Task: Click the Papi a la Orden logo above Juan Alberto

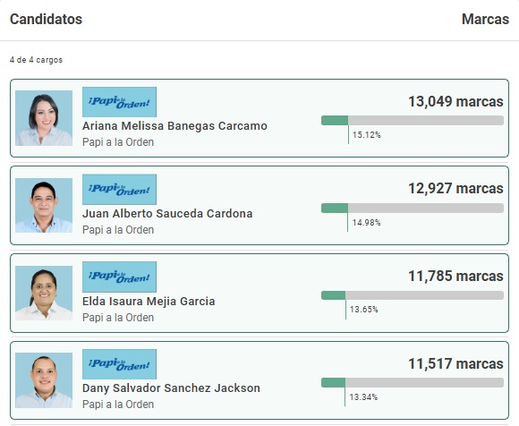Action: 119,190
